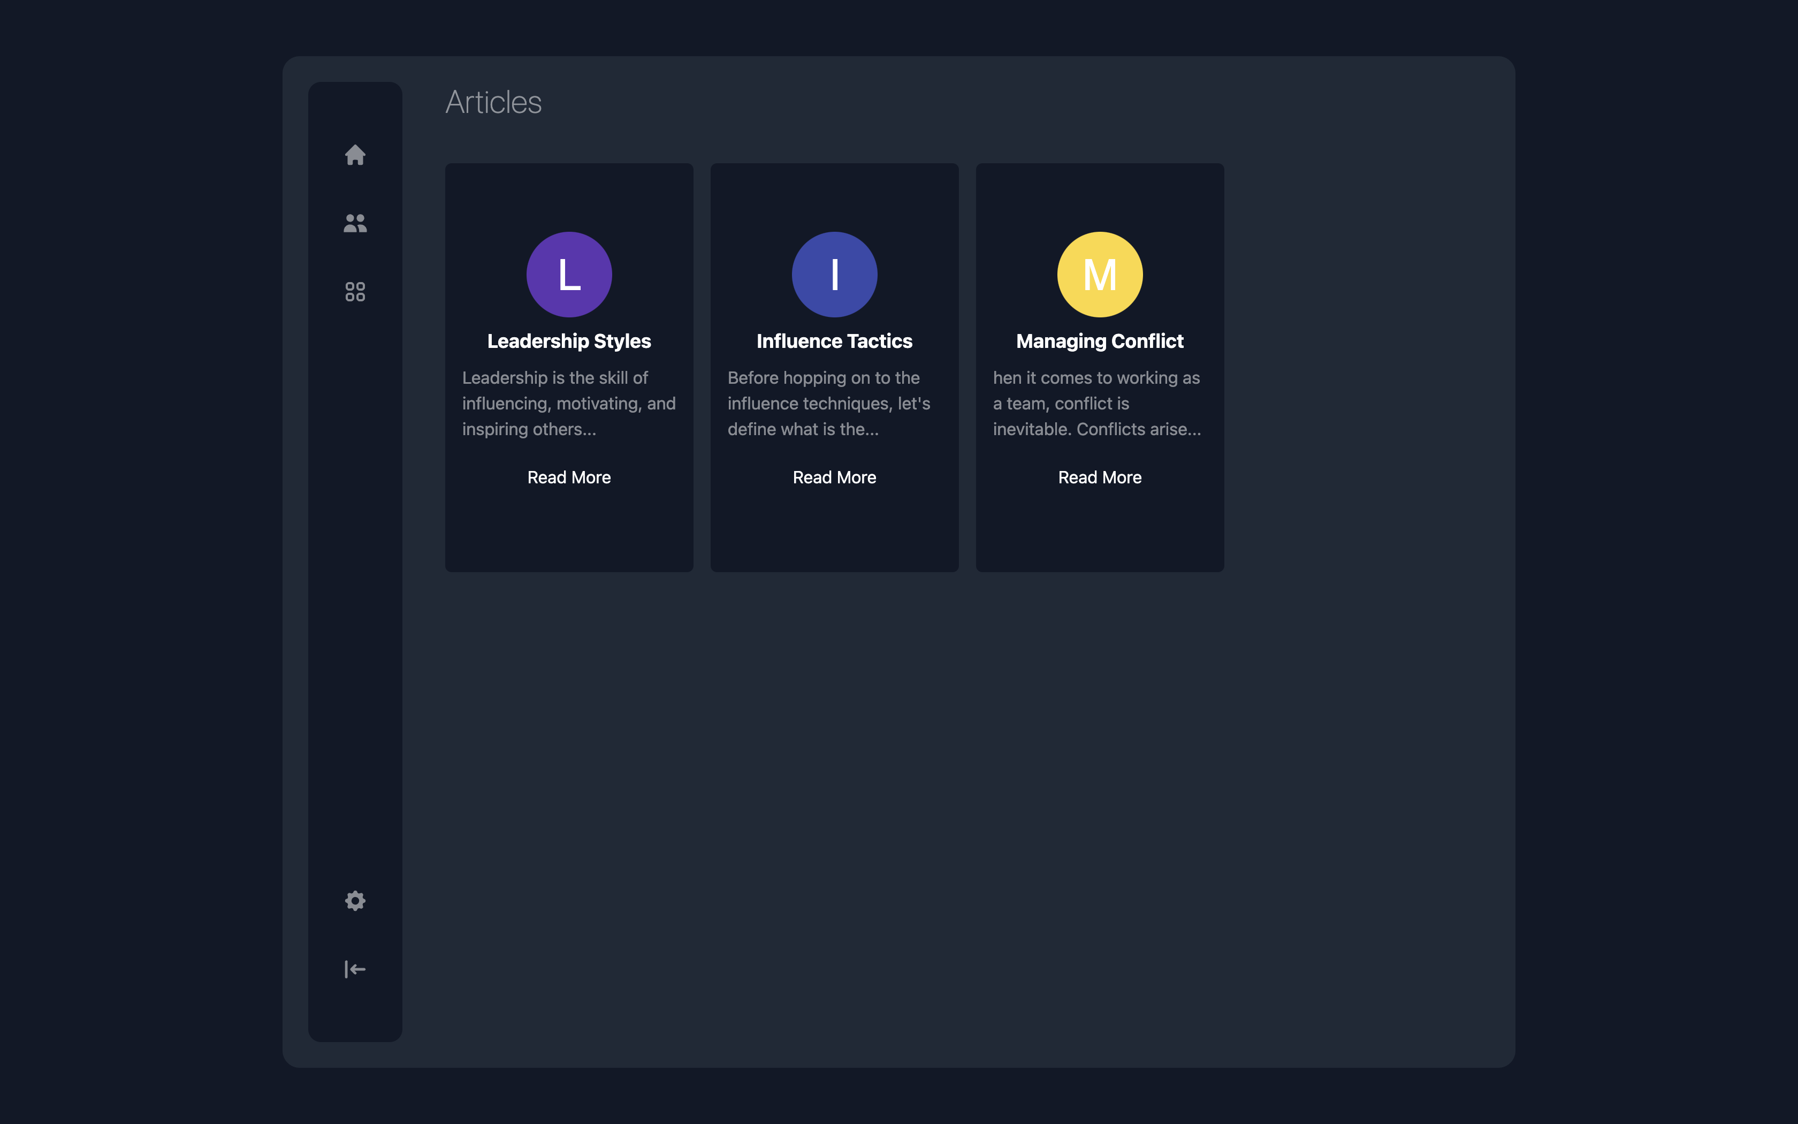This screenshot has height=1124, width=1798.
Task: Open the Home page from sidebar
Action: (355, 155)
